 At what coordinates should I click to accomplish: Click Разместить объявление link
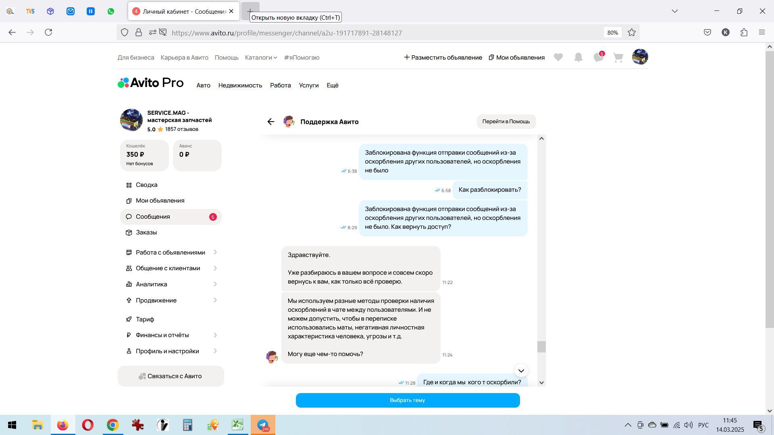point(443,58)
